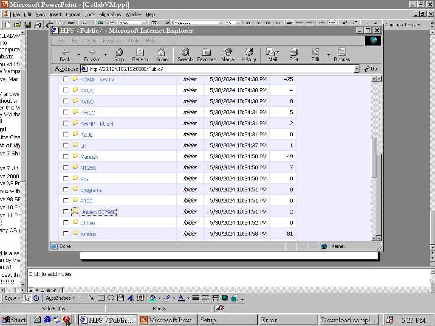Click the Go button beside address bar
Image resolution: width=435 pixels, height=326 pixels.
pos(371,69)
